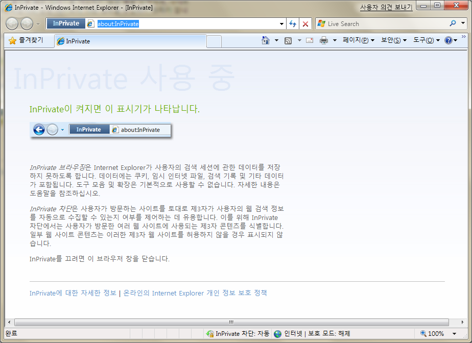Click the Help question mark icon

[448, 40]
